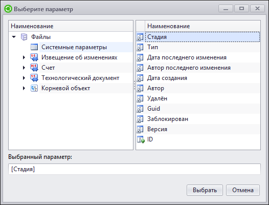Click the Извещение об изменениях 1:1 icon
The image size is (269, 205).
(34, 57)
